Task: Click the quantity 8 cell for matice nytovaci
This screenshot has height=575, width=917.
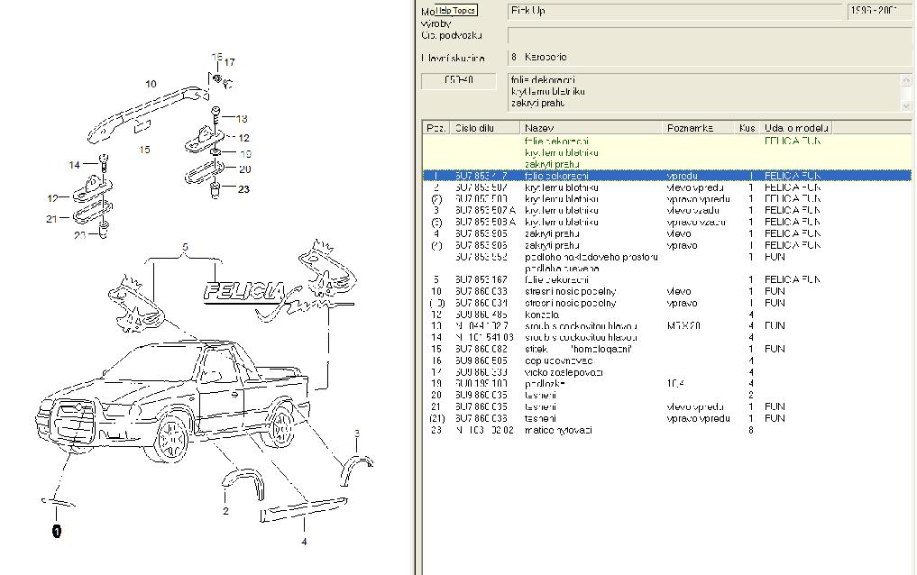Action: pos(751,430)
